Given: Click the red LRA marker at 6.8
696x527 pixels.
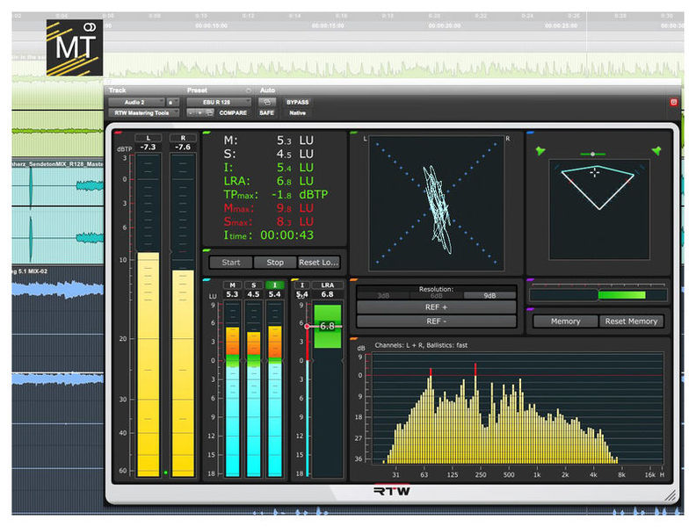Looking at the screenshot, I should pyautogui.click(x=308, y=326).
